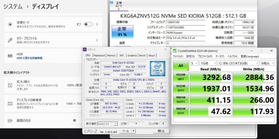Click the NVM Express interface field

186,33
